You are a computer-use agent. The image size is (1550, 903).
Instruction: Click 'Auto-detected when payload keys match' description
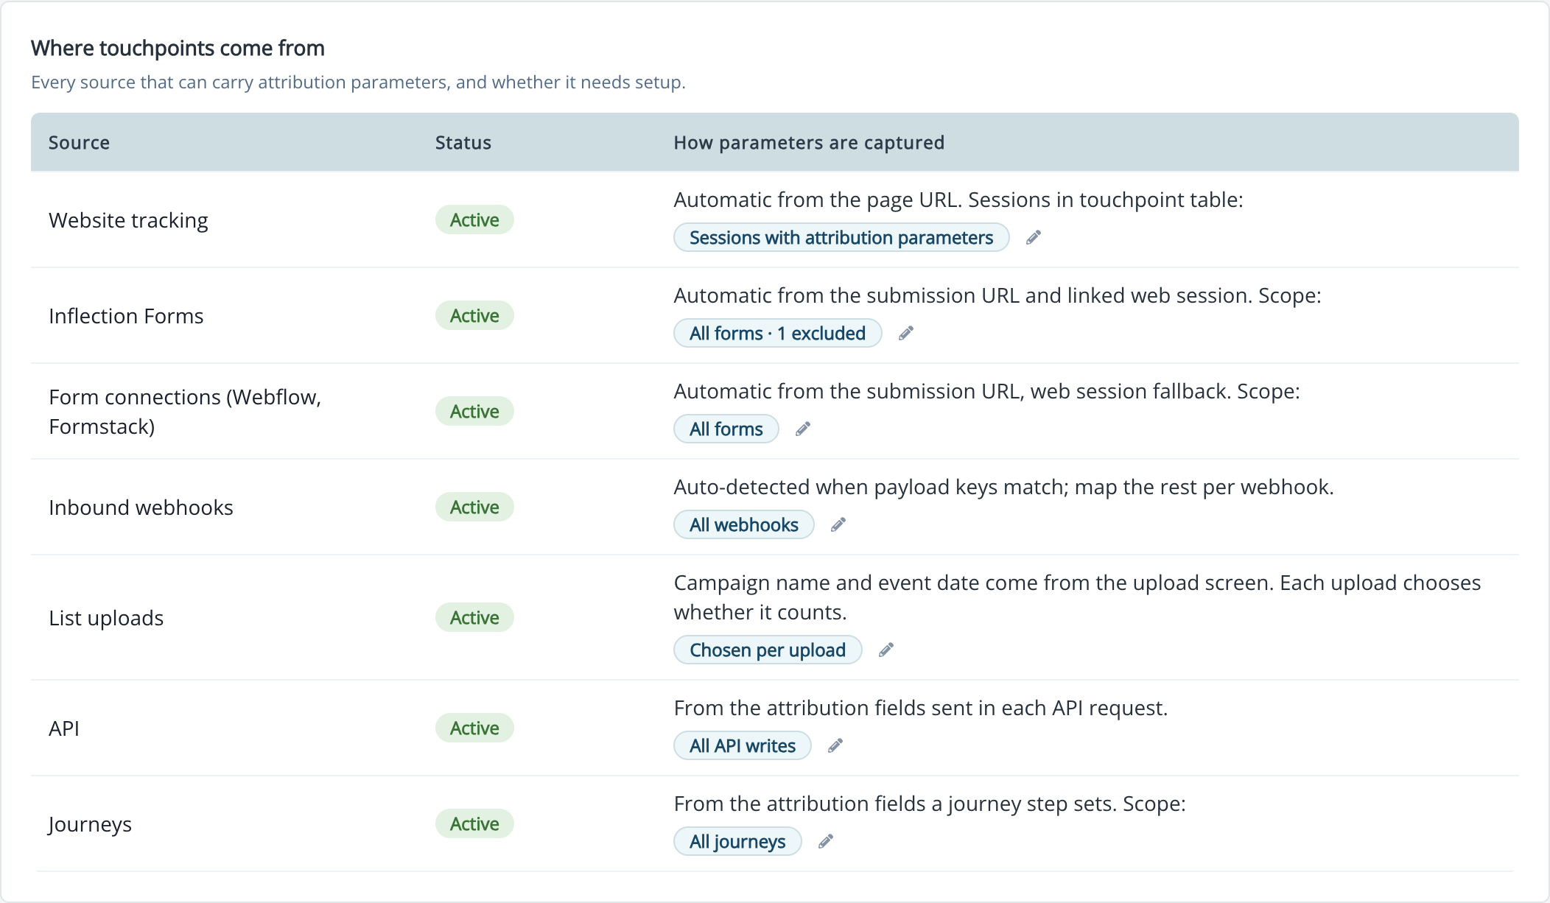tap(1003, 487)
